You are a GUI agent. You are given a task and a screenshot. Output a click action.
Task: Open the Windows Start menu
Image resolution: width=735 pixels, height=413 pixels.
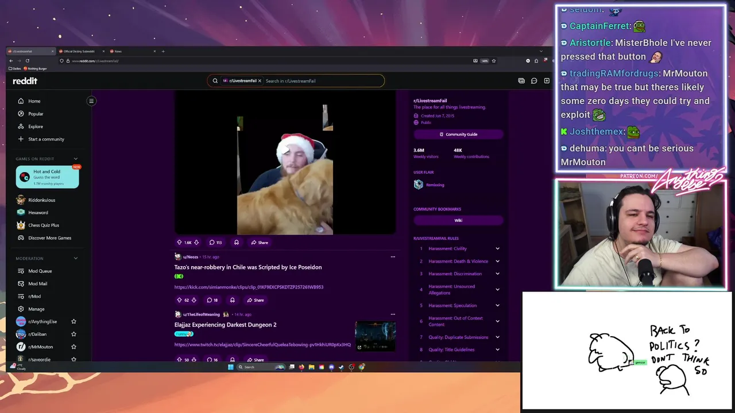(231, 367)
